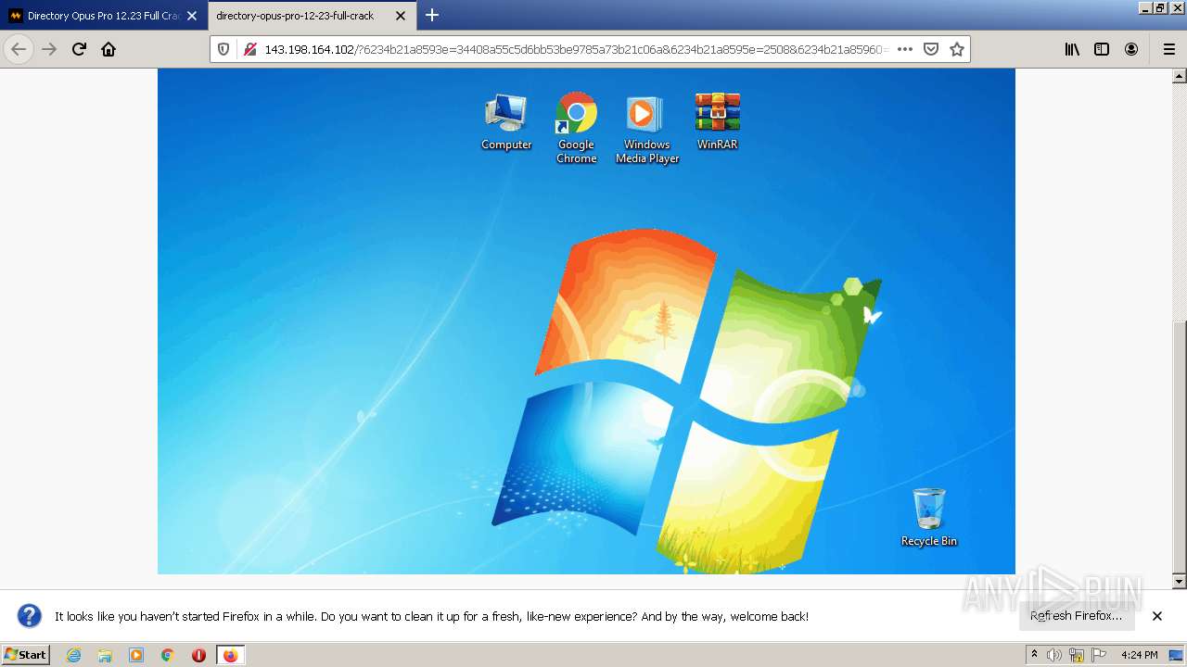Viewport: 1187px width, 667px height.
Task: Close the Directory Opus Pro 12.23 tab
Action: 192,16
